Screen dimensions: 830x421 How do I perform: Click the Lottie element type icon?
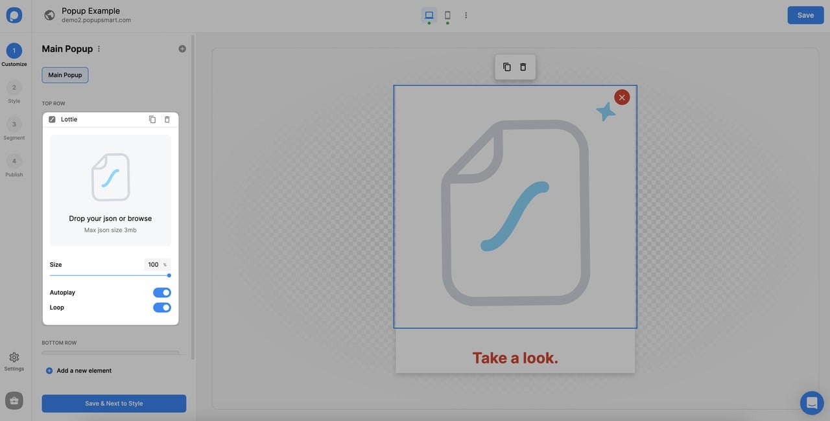coord(52,119)
